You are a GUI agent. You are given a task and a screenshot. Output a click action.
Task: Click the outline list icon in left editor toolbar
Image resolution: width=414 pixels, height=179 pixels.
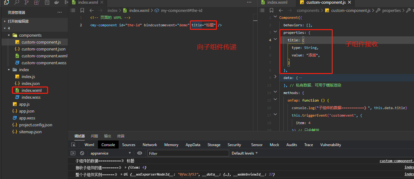point(73,10)
